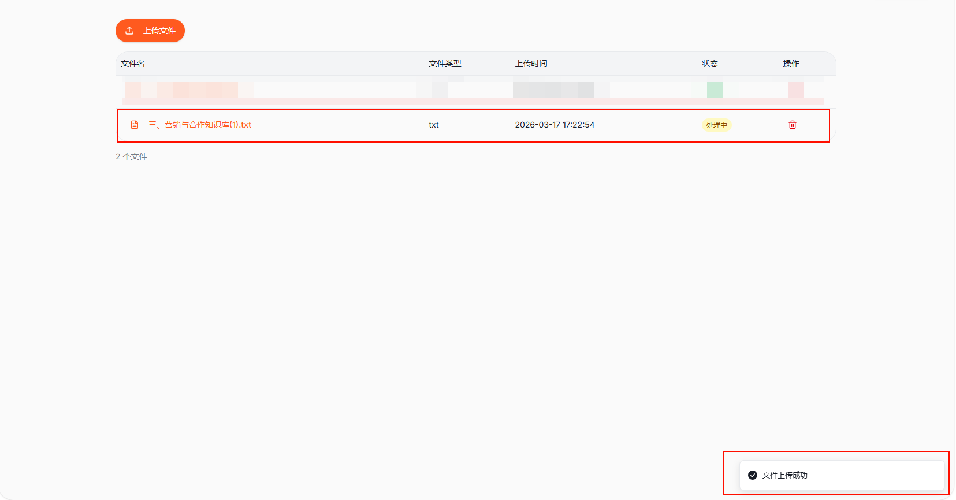The height and width of the screenshot is (500, 956).
Task: Click the 文件名 column header
Action: pos(133,64)
